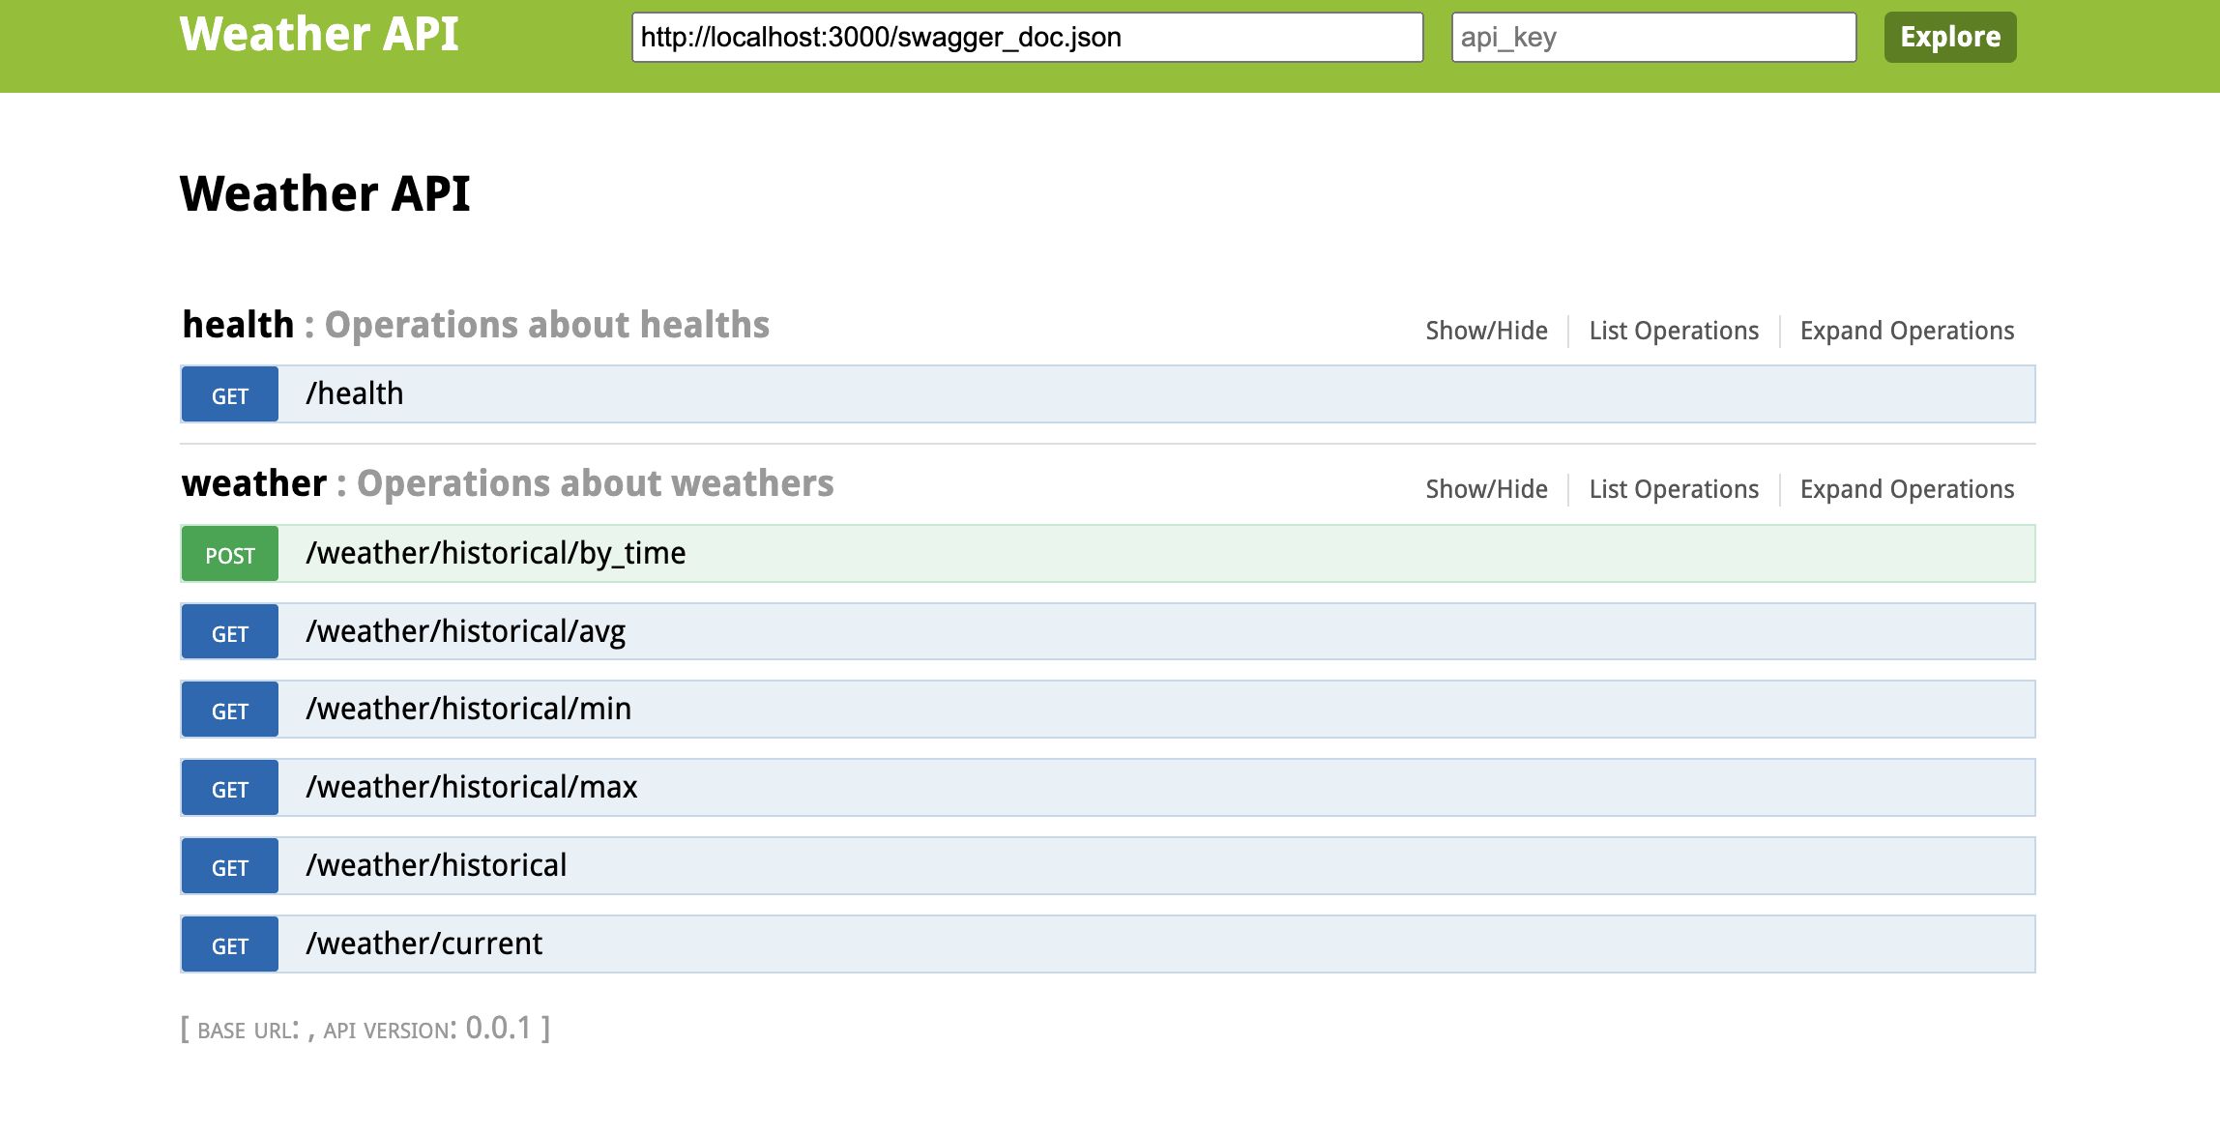
Task: Open the /weather/historical endpoint path
Action: (x=436, y=866)
